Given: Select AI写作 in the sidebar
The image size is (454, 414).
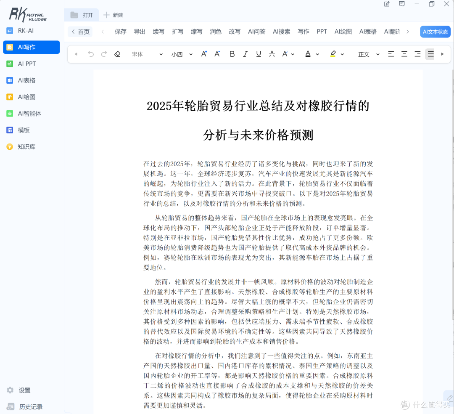Looking at the screenshot, I should tap(31, 47).
